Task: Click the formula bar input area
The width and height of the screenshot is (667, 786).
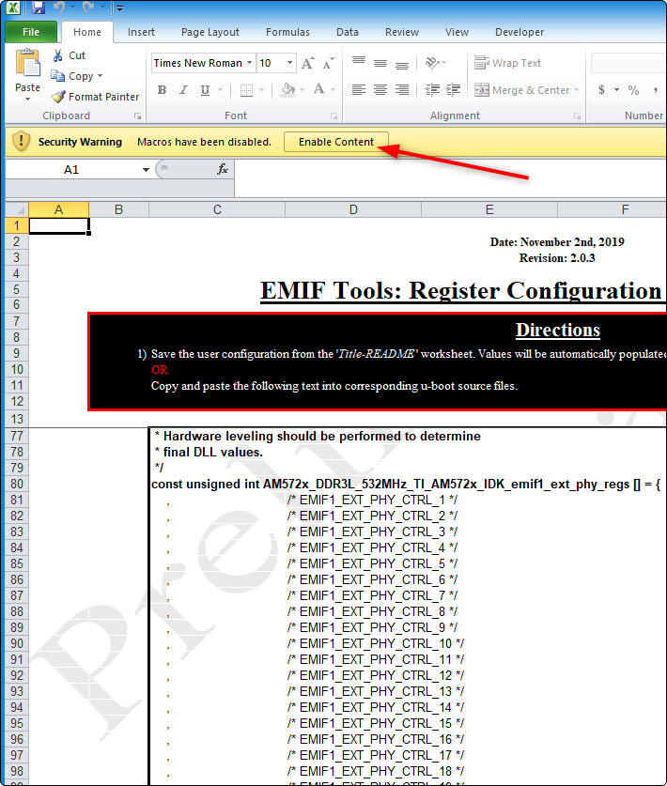Action: (450, 177)
